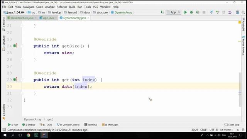This screenshot has height=139, width=247.
Task: Collapse get method fold marker at line 29
Action: 22,80
